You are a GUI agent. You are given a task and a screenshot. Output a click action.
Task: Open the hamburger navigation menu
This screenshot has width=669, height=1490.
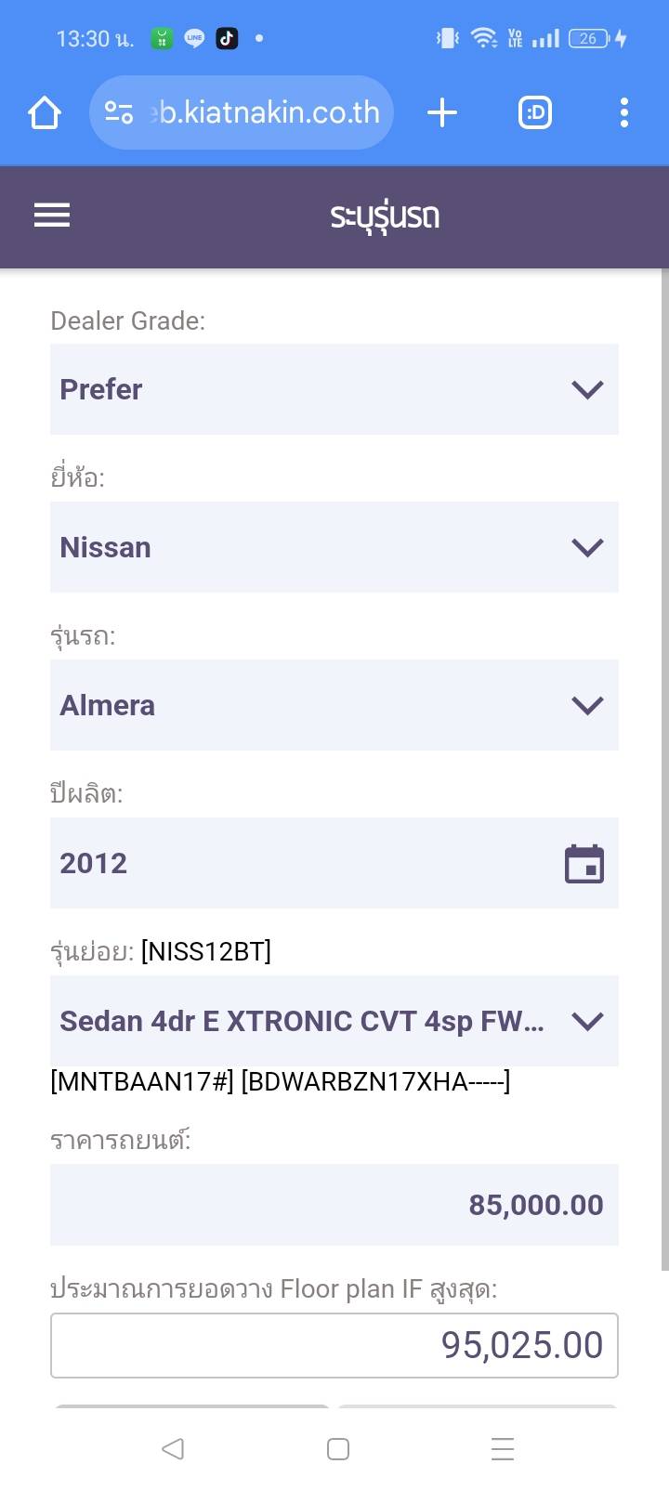(x=52, y=216)
